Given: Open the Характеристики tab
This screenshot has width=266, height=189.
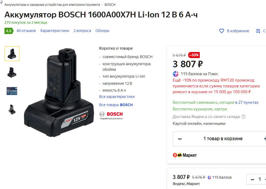Looking at the screenshot, I should point(55,31).
